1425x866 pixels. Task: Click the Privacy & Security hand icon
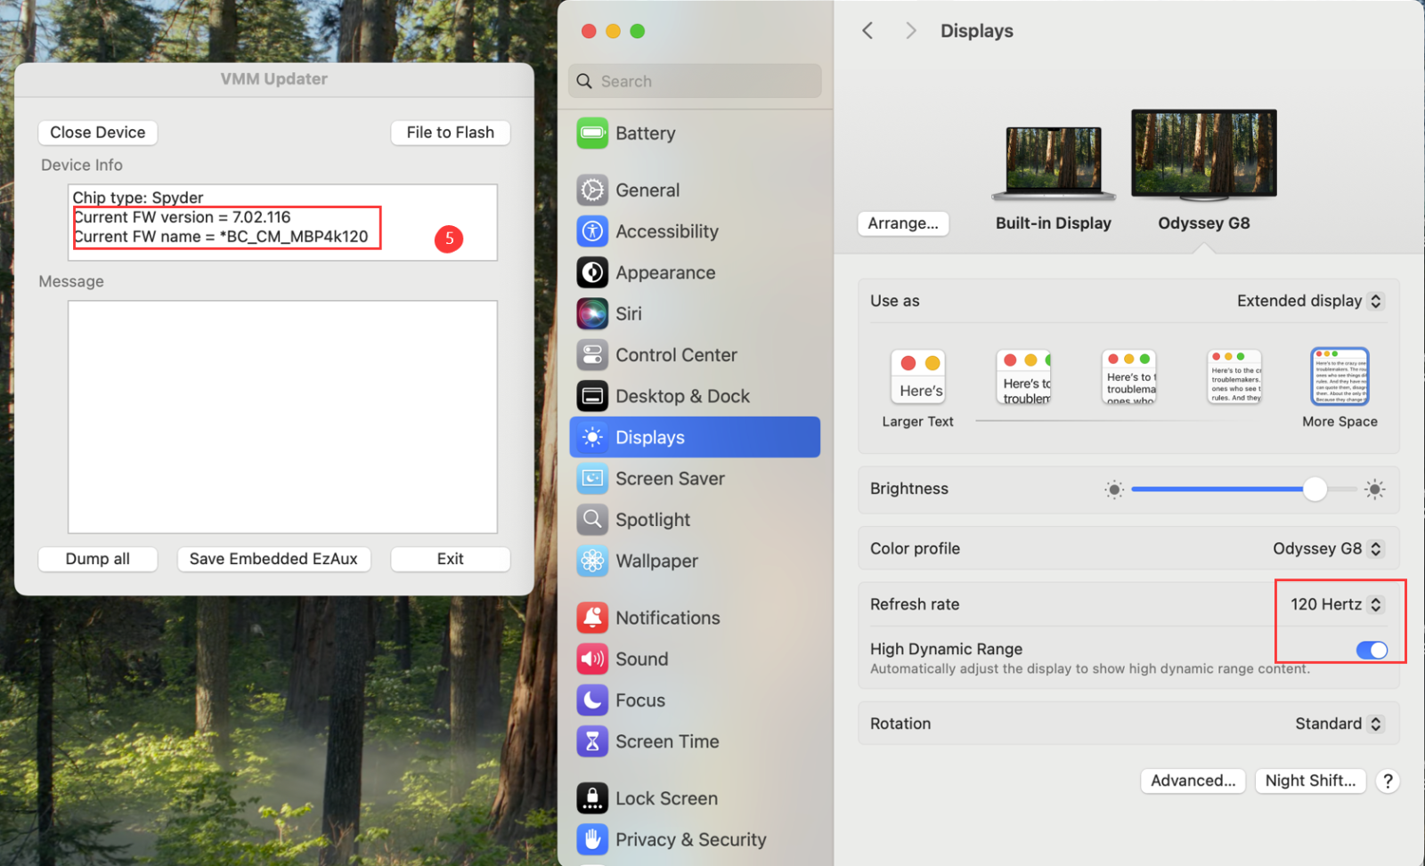click(x=592, y=839)
